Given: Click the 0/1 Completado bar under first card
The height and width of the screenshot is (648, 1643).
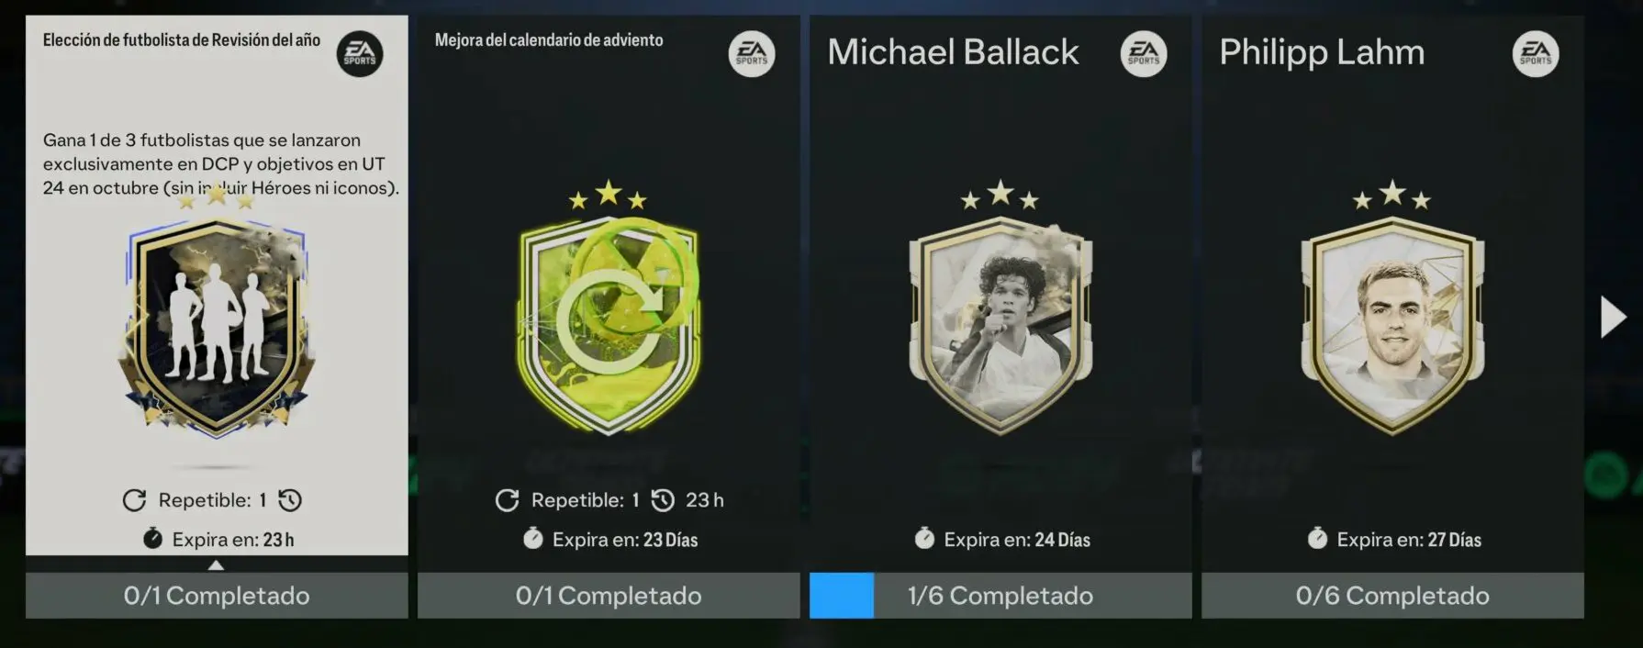Looking at the screenshot, I should 217,596.
